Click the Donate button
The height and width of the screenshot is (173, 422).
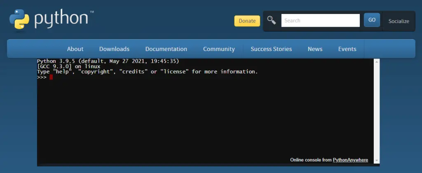click(x=247, y=21)
